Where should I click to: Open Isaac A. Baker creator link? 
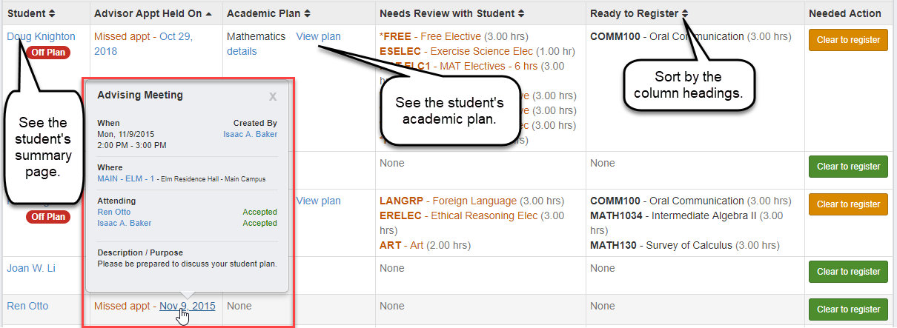coord(250,134)
